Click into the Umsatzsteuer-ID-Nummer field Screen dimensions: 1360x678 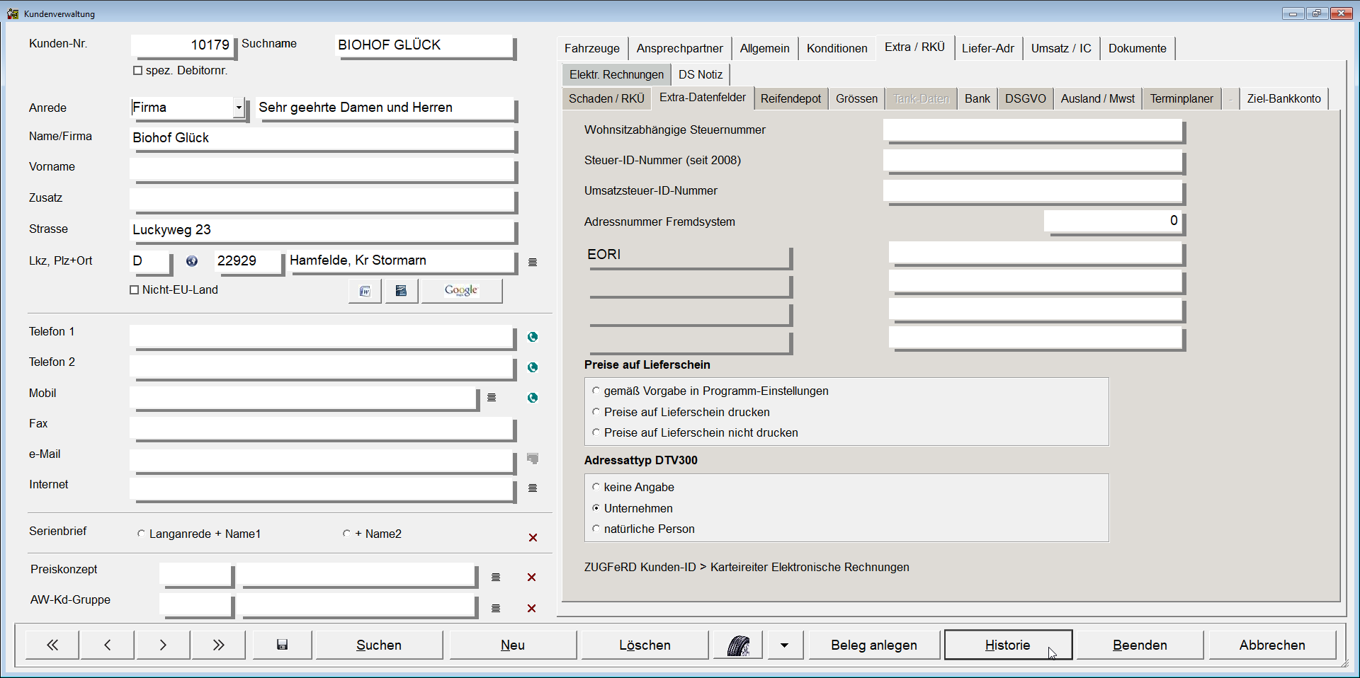[x=1032, y=191]
